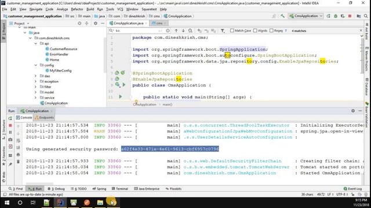
Task: Open the Refactor menu
Action: pos(77,9)
